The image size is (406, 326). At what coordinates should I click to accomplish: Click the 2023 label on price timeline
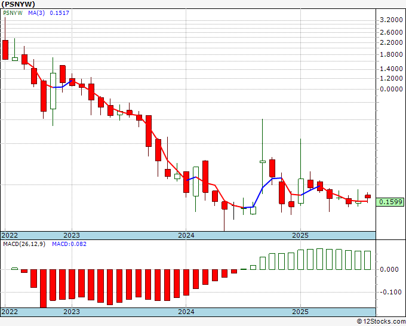pos(72,235)
